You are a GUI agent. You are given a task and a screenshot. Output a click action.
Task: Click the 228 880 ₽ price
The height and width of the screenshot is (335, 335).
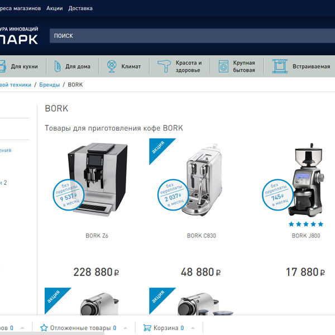coord(96,272)
